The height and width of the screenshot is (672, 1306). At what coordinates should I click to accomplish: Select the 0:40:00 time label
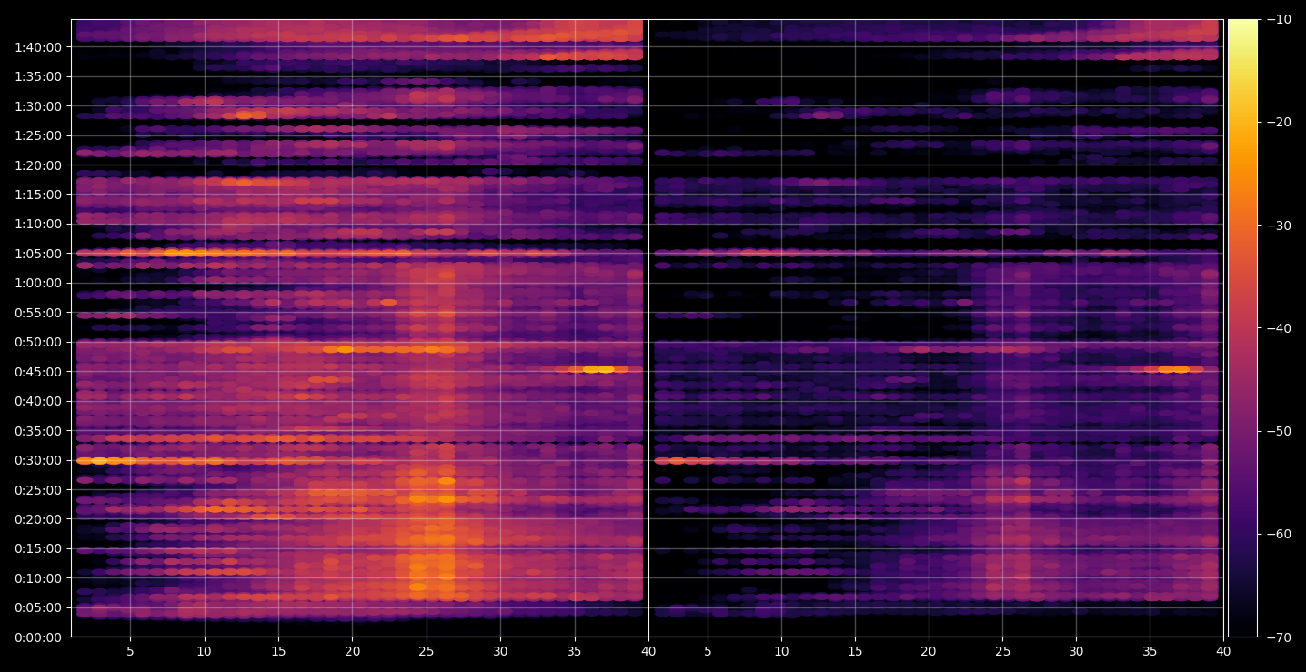pyautogui.click(x=38, y=401)
